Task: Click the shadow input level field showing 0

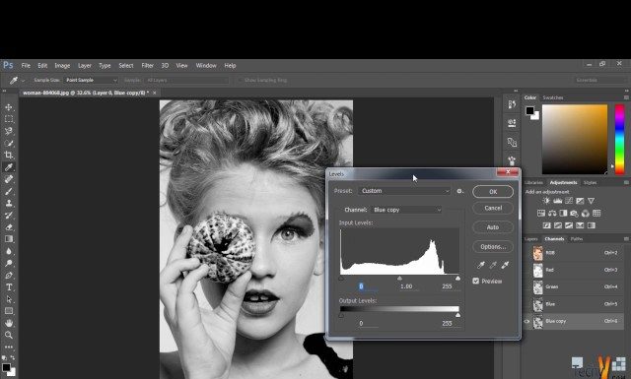Action: 369,286
